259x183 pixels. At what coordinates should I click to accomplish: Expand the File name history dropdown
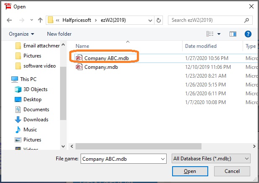(x=162, y=159)
